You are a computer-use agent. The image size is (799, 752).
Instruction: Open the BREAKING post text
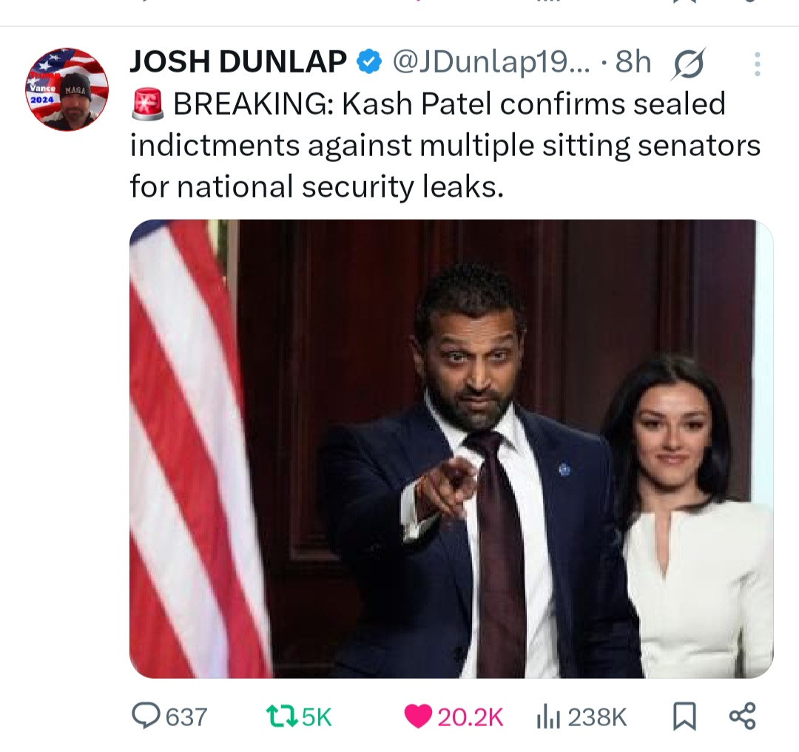[444, 146]
